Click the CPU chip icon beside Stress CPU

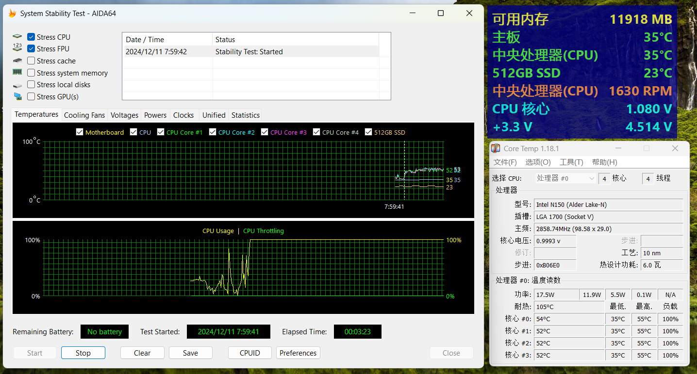pyautogui.click(x=17, y=37)
